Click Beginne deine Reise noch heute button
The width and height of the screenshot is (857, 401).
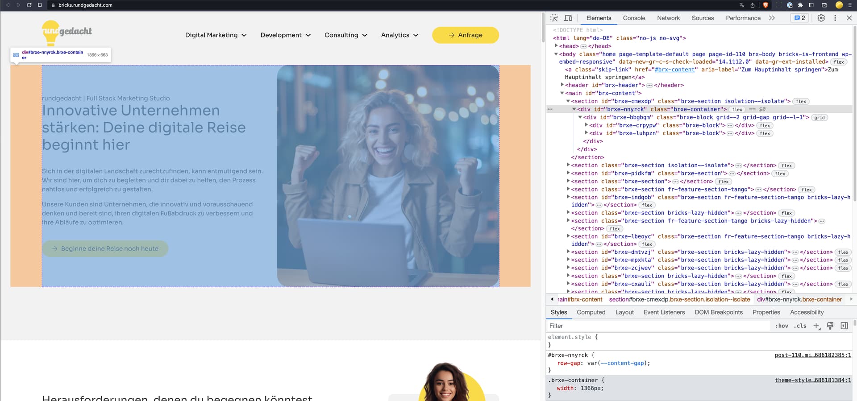tap(105, 249)
